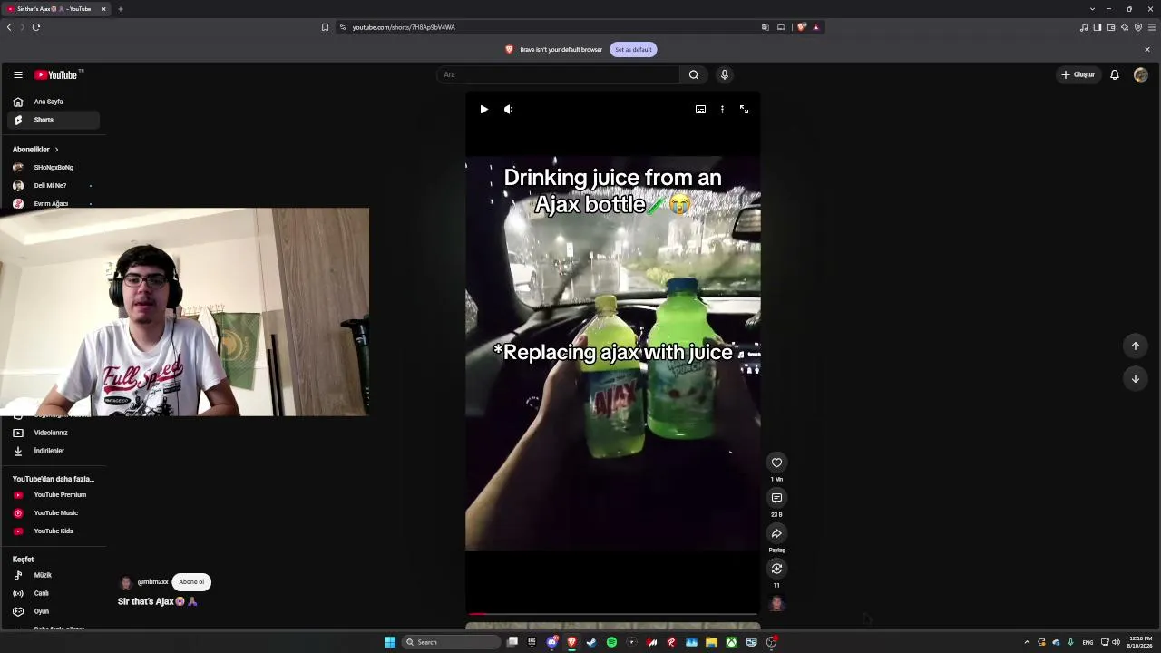Seek using the Shorts red progress bar
Viewport: 1161px width, 653px height.
(x=612, y=614)
